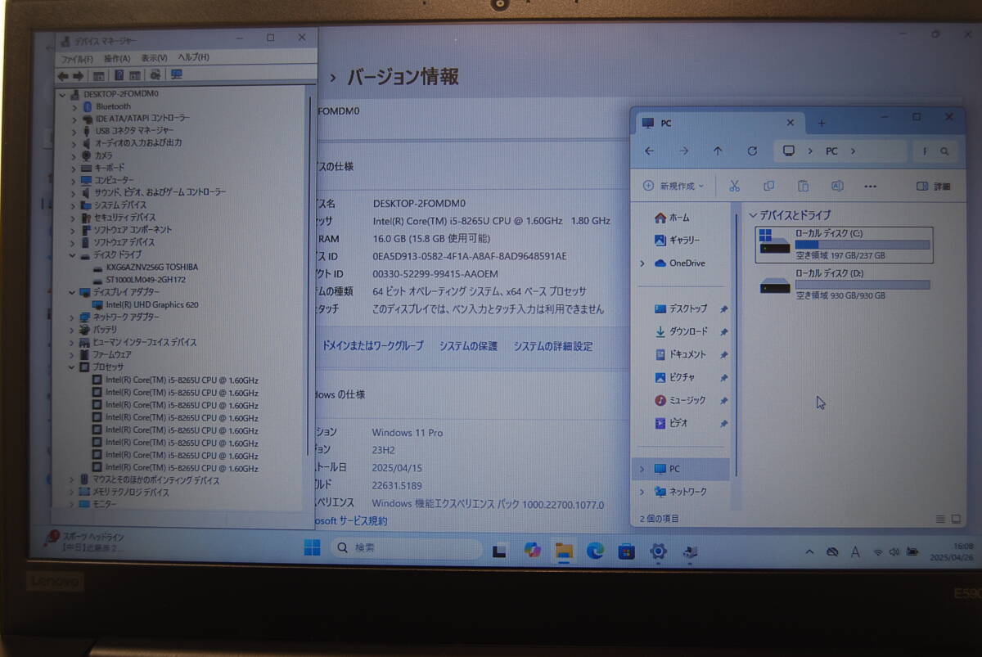Select ピクチャ in File Explorer sidebar
The width and height of the screenshot is (982, 657).
coord(675,377)
